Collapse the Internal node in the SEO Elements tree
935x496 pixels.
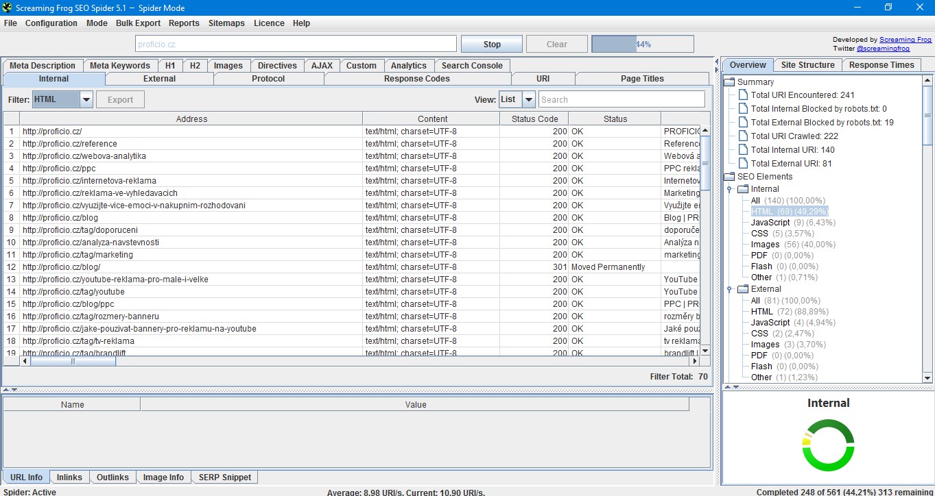tap(730, 189)
